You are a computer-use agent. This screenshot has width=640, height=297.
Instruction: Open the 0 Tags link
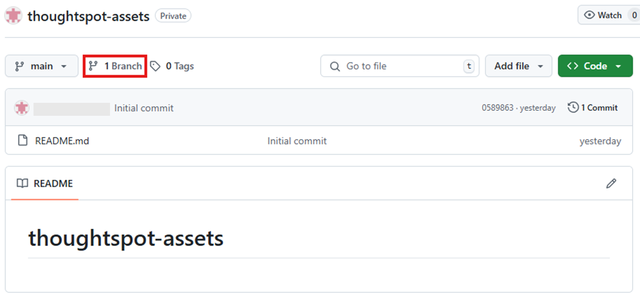(172, 66)
